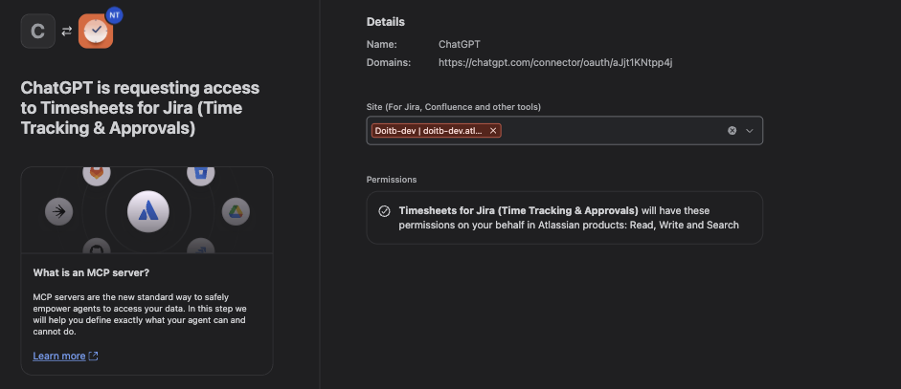Click the Bitbucket icon in the illustration
The image size is (901, 389).
point(200,174)
